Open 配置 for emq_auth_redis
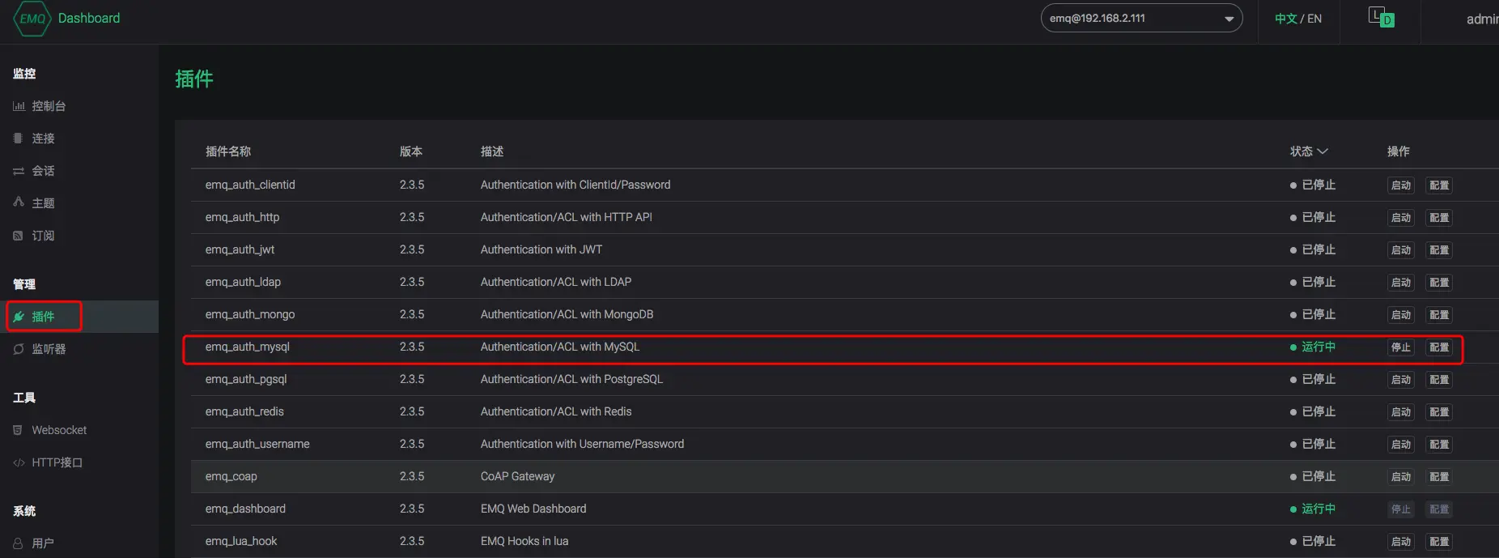This screenshot has height=558, width=1499. pos(1438,412)
